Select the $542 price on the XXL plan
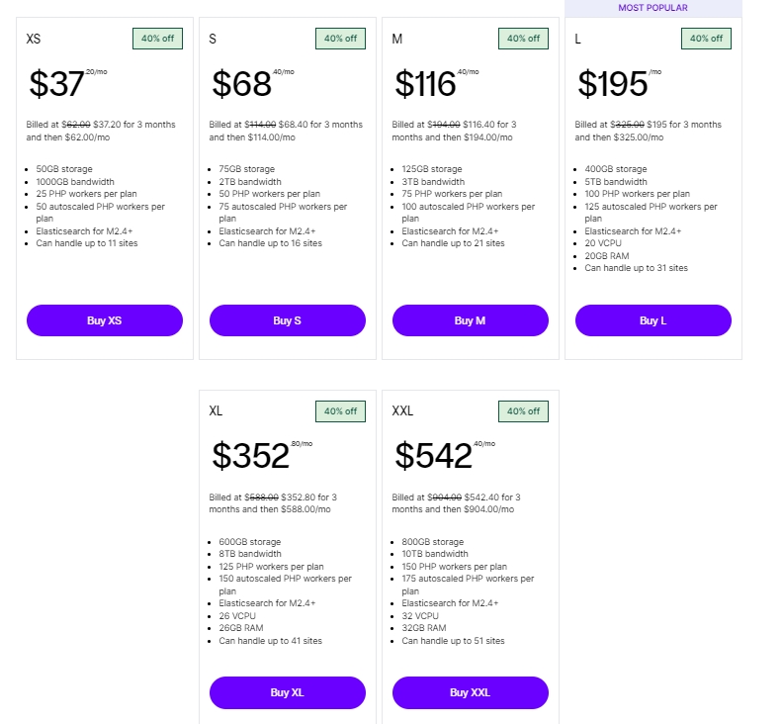Viewport: 783px width, 724px height. (x=433, y=456)
